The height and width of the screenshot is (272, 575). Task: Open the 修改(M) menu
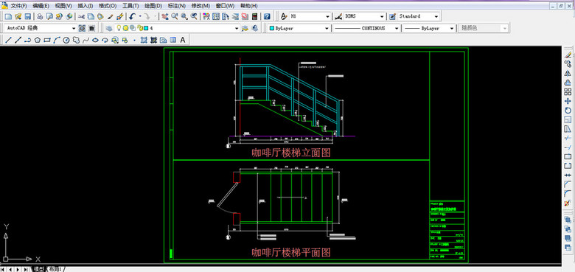[201, 6]
